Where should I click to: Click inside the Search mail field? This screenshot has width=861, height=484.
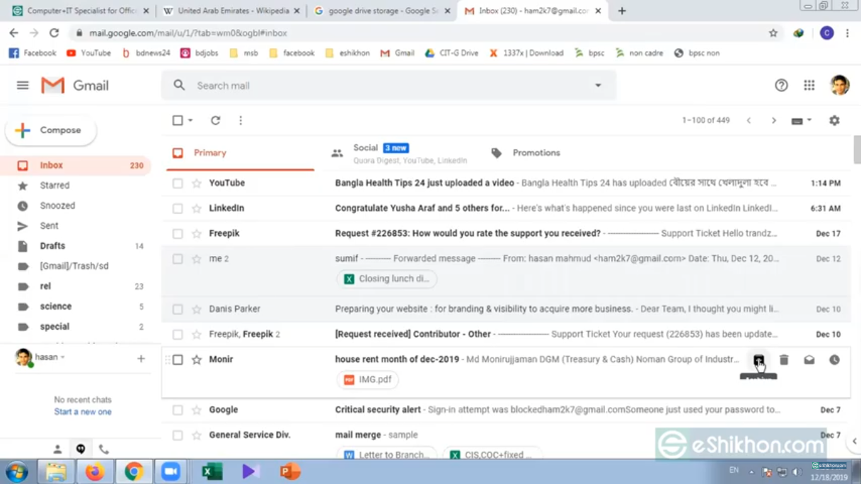378,86
